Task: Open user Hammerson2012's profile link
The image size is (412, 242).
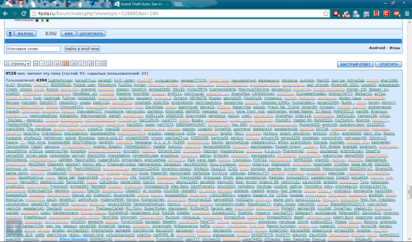Action: 100,120
